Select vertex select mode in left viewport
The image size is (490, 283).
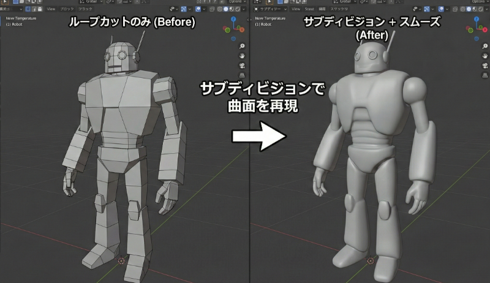pos(28,9)
